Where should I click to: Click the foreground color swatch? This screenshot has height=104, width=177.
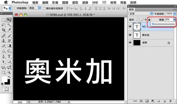click(4, 79)
